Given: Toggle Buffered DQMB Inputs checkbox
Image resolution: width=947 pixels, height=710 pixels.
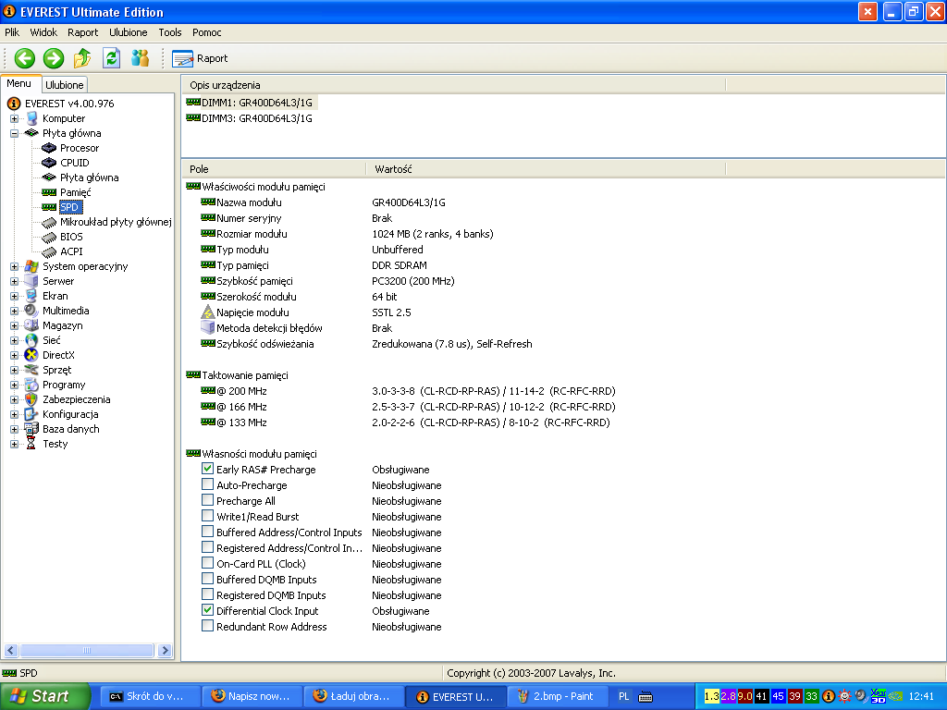Looking at the screenshot, I should click(x=207, y=579).
